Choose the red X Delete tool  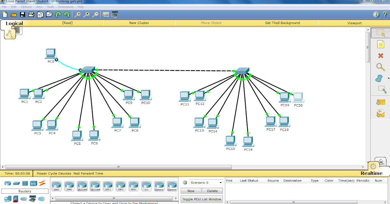click(x=381, y=56)
